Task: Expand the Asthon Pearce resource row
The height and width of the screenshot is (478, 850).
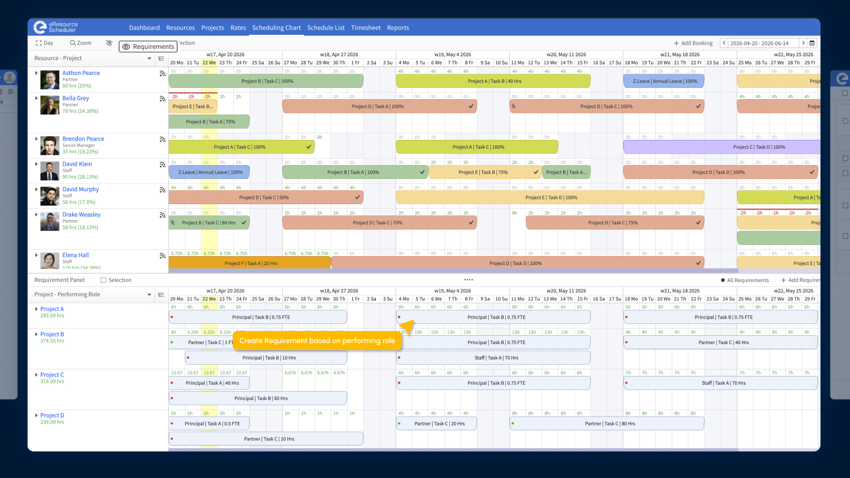Action: [36, 73]
